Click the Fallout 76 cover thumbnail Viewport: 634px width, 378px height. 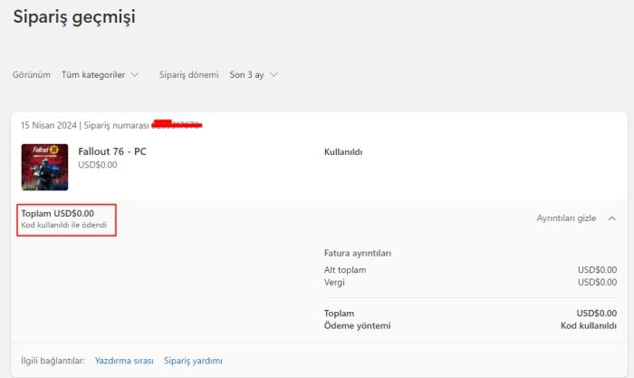44,167
